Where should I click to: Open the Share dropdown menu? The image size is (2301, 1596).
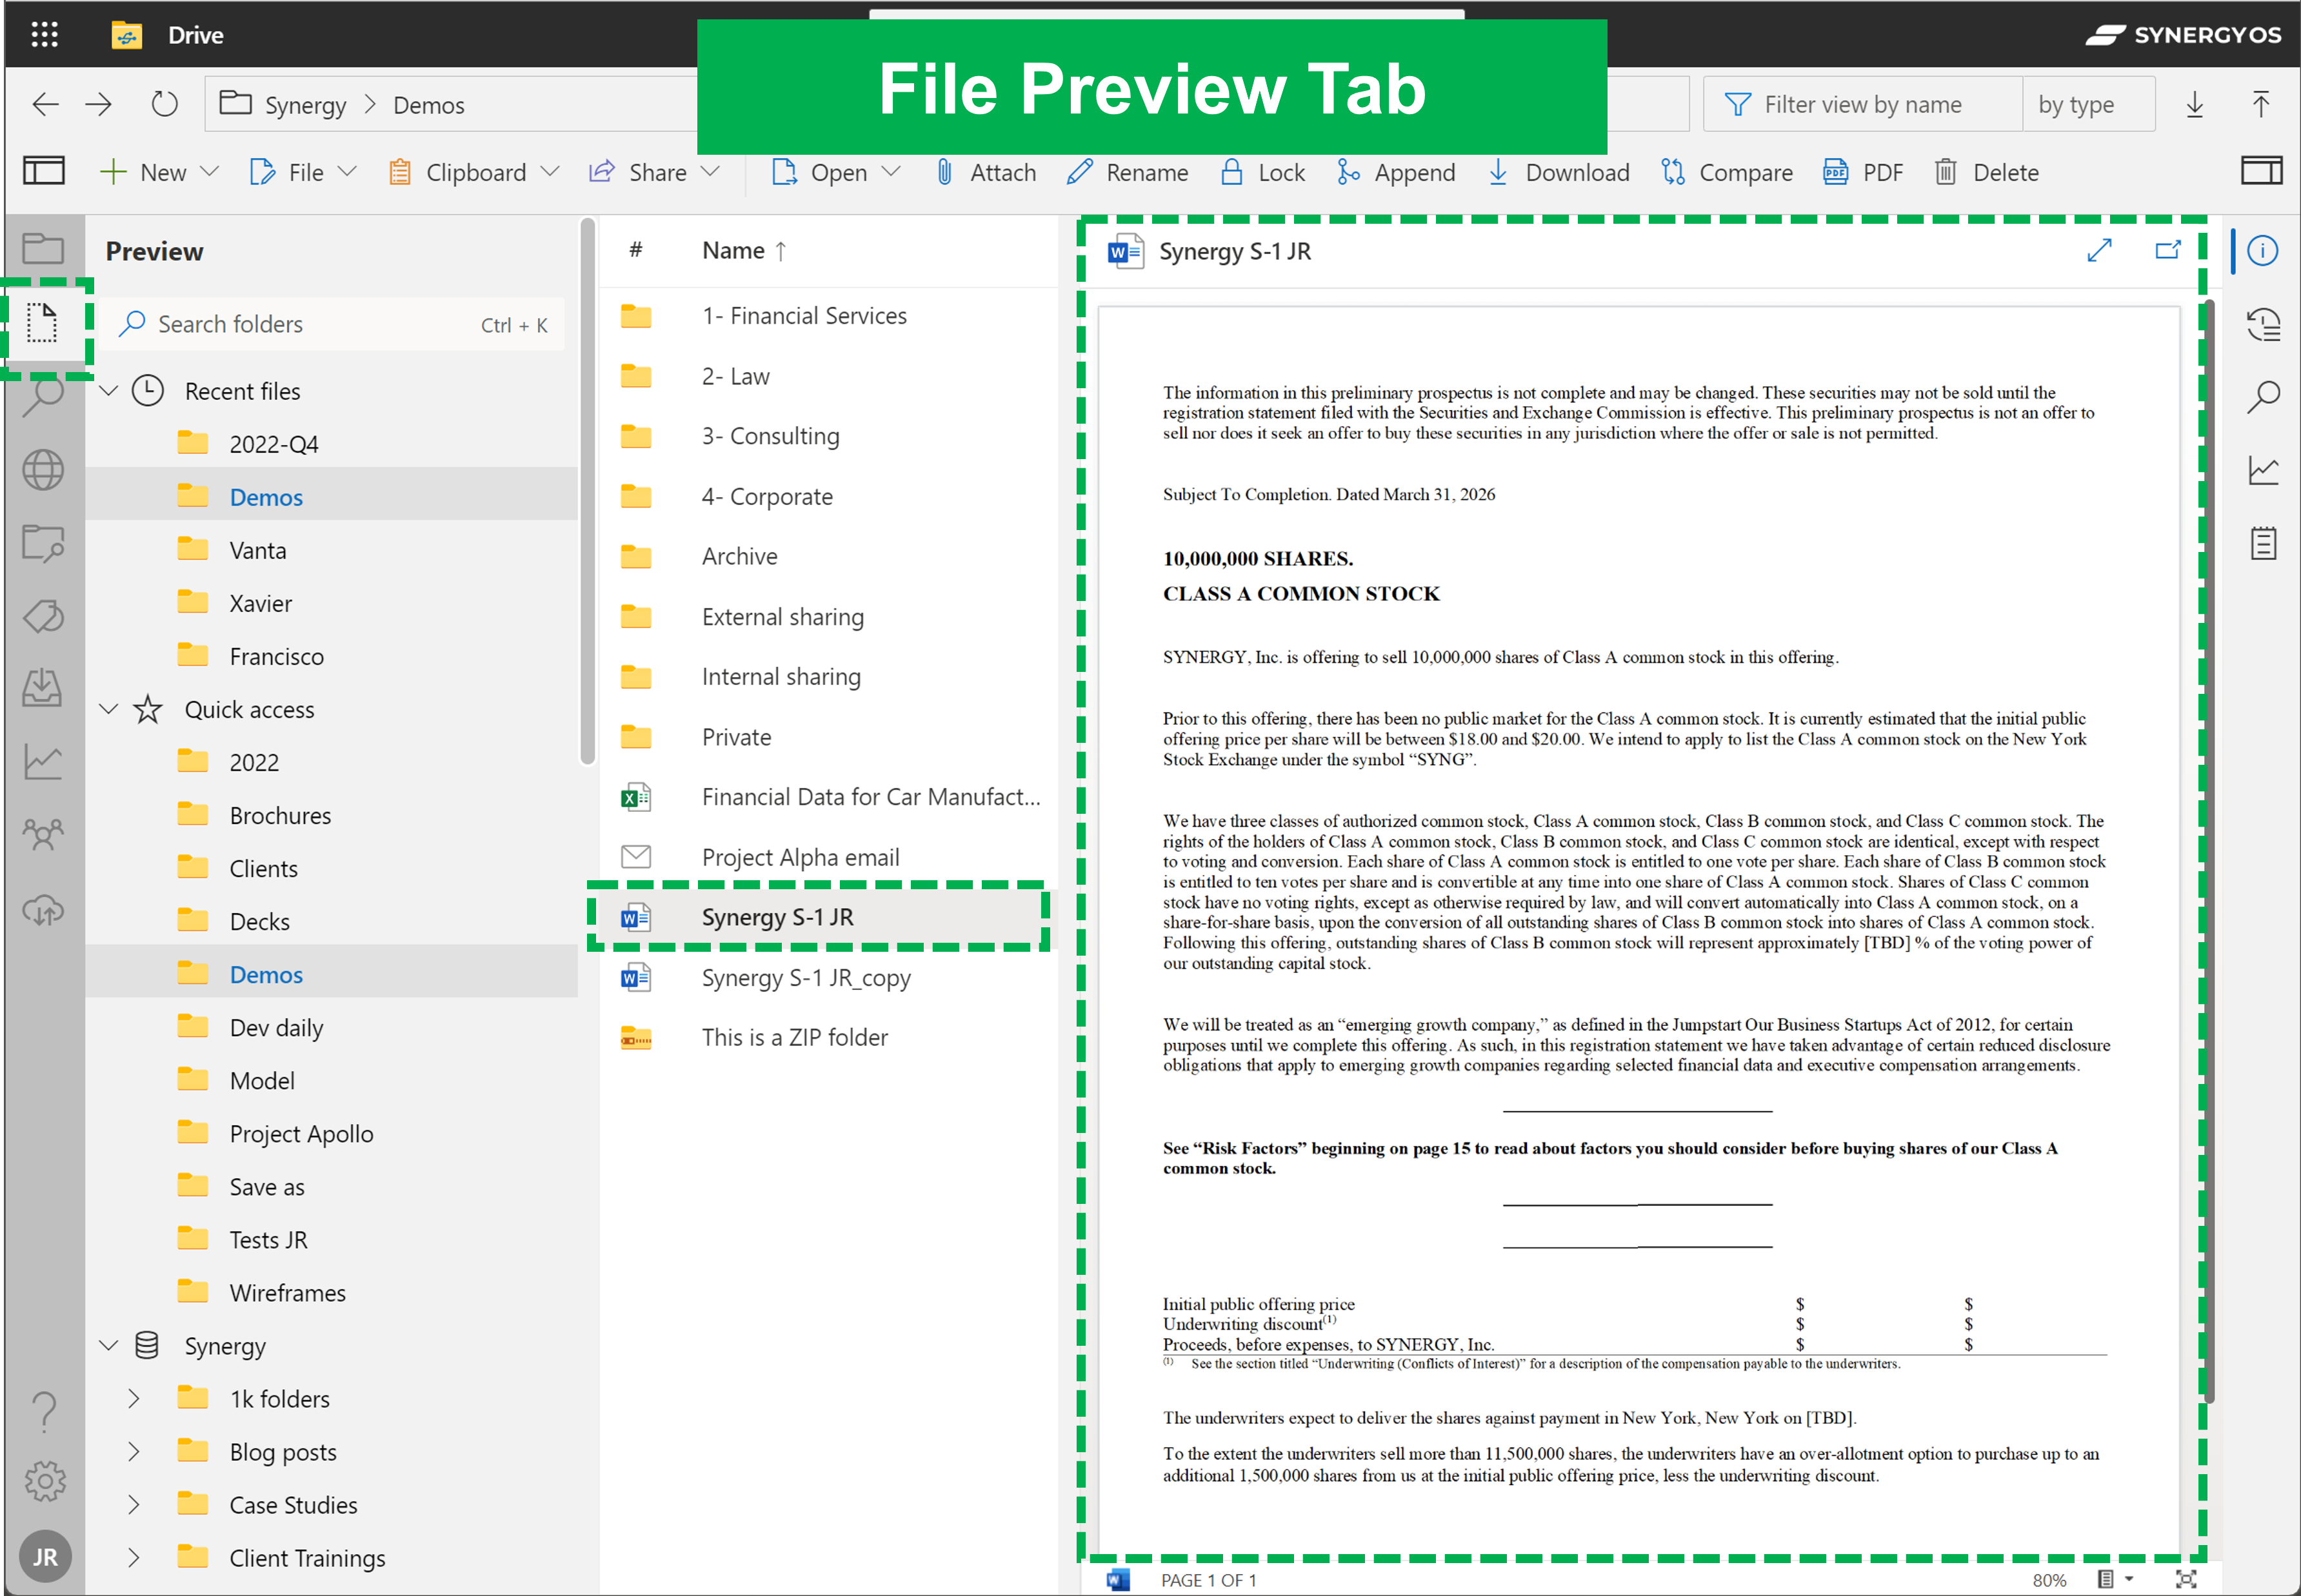coord(654,172)
